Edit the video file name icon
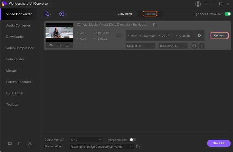233x152 pixels. point(155,25)
